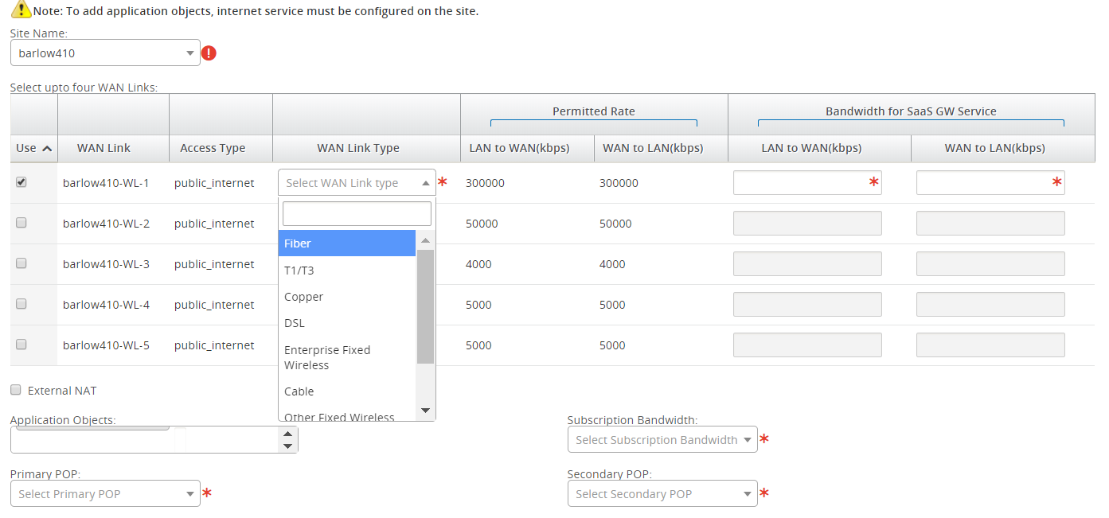Viewport: 1109px width, 518px height.
Task: Open the Site Name dropdown
Action: click(x=105, y=53)
